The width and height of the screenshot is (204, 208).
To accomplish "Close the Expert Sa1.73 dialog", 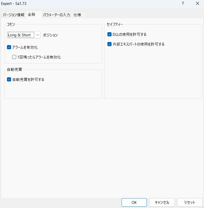I will point(198,4).
